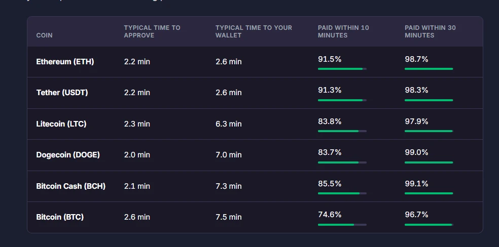Select the Tether (USDT) row name
The height and width of the screenshot is (247, 499).
(62, 93)
